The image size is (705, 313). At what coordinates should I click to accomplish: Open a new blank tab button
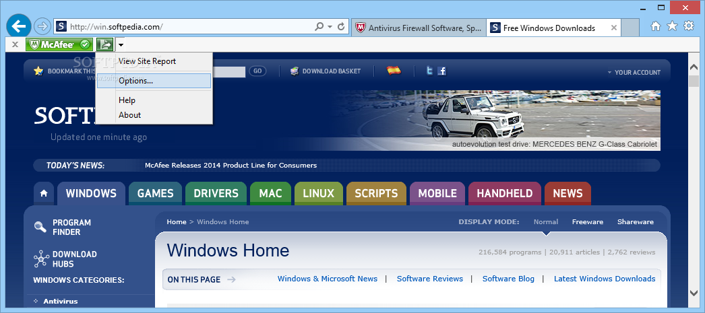tap(630, 28)
